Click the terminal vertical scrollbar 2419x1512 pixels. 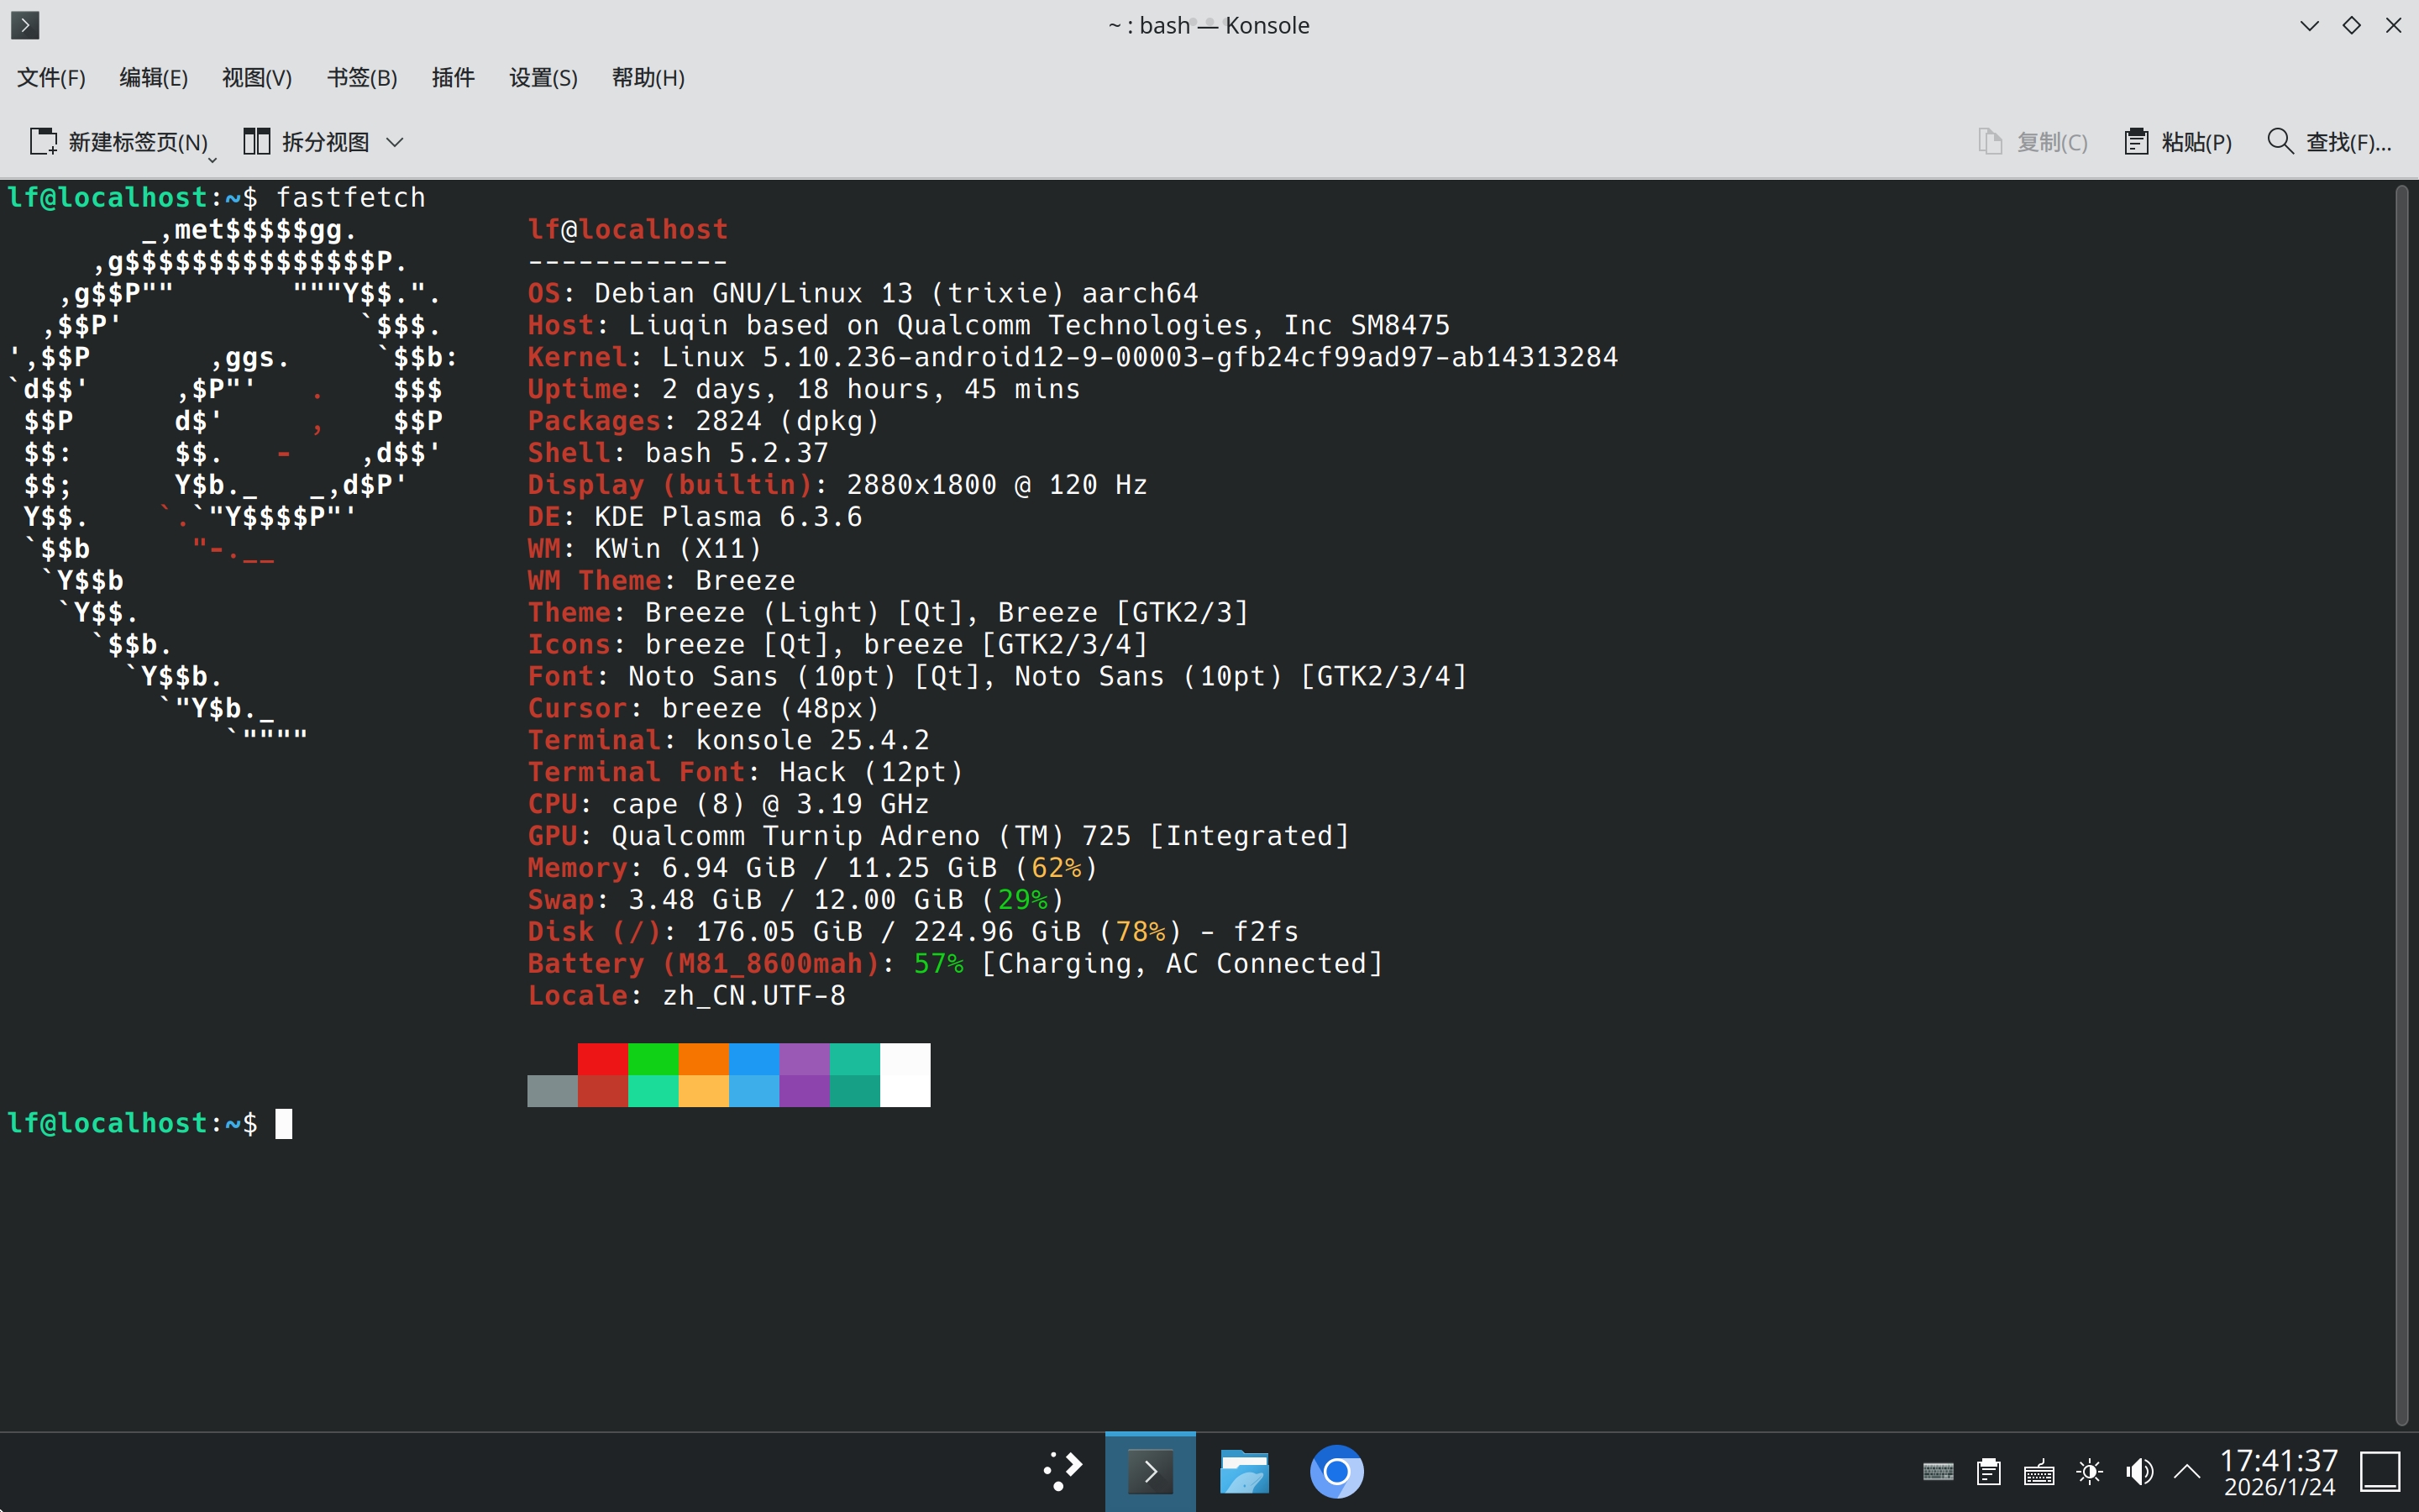pyautogui.click(x=2402, y=800)
